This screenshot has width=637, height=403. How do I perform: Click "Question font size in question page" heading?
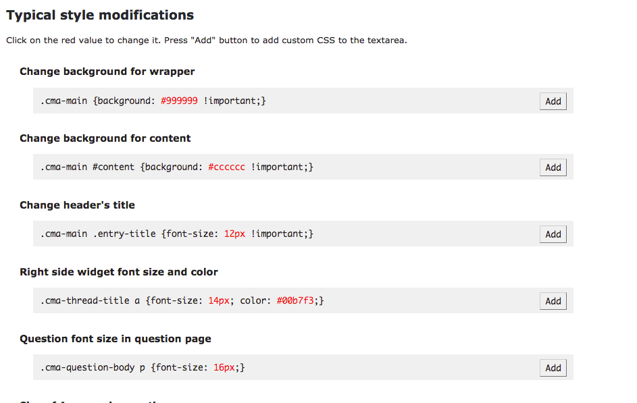[115, 339]
